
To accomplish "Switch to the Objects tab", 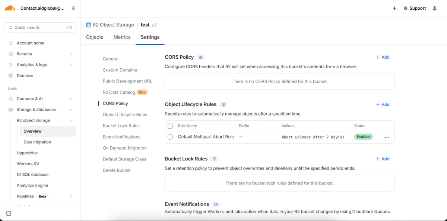I will point(94,37).
